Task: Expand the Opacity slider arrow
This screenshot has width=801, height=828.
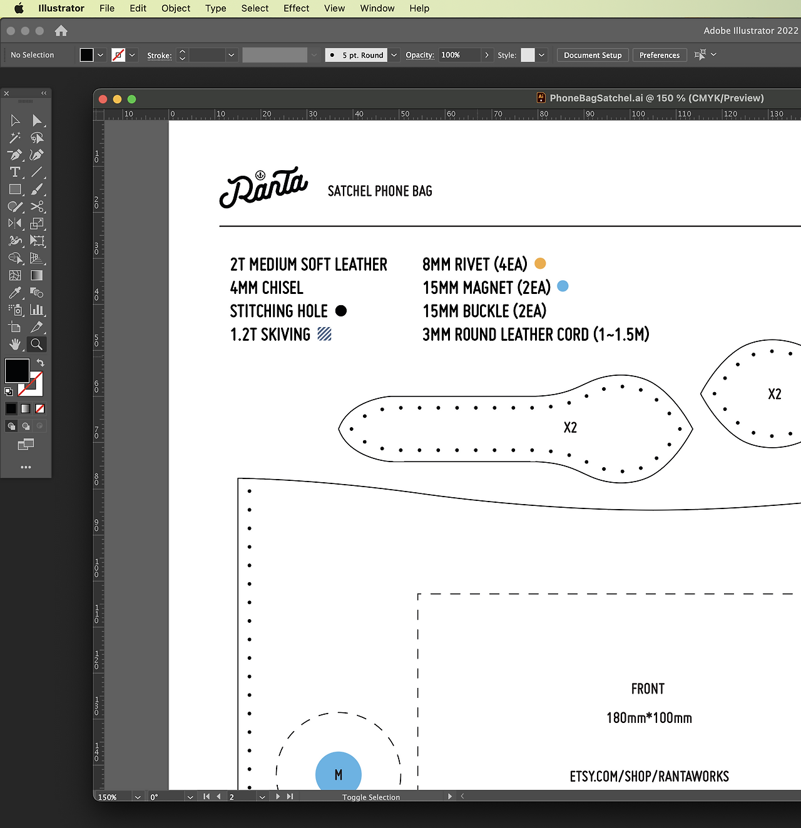Action: (487, 55)
